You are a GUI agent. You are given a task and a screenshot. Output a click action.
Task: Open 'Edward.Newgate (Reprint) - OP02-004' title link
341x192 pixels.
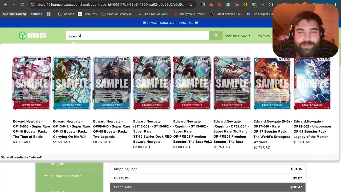coord(233,126)
